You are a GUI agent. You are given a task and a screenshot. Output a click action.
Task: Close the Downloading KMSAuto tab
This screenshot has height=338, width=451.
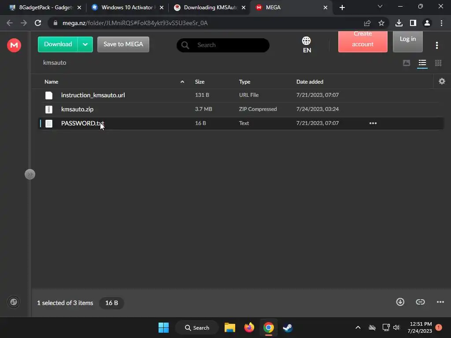(x=244, y=7)
